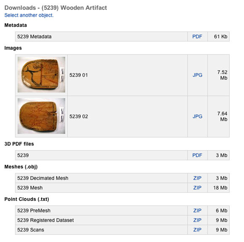Download the Registered Dataset ZIP
The width and height of the screenshot is (244, 242).
point(197,220)
